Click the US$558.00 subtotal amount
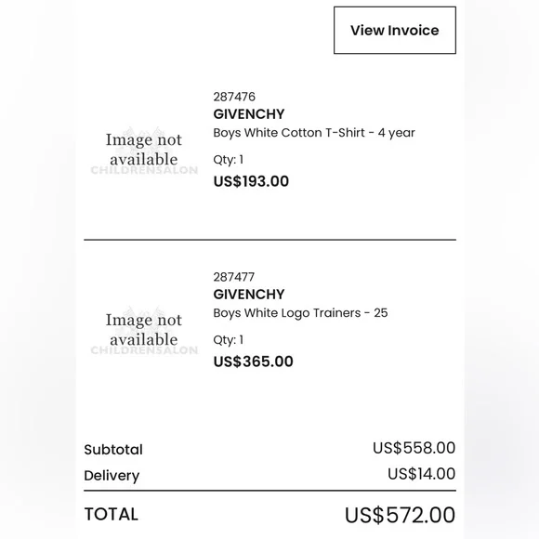539x539 pixels. coord(414,448)
